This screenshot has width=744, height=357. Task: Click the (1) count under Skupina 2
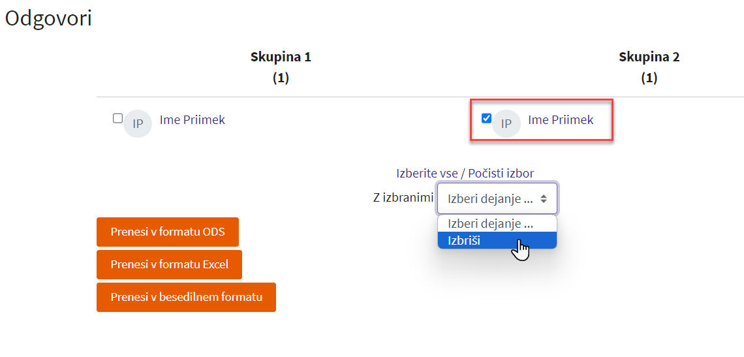649,78
